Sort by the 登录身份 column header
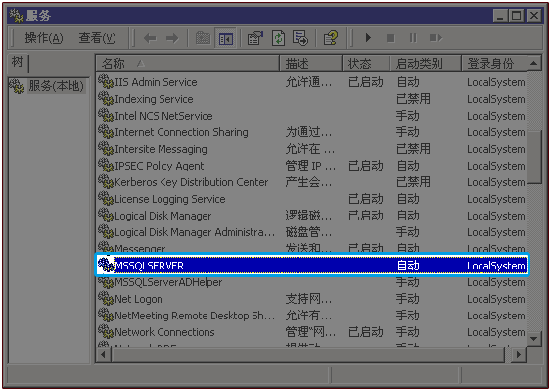The width and height of the screenshot is (551, 391). pyautogui.click(x=494, y=64)
